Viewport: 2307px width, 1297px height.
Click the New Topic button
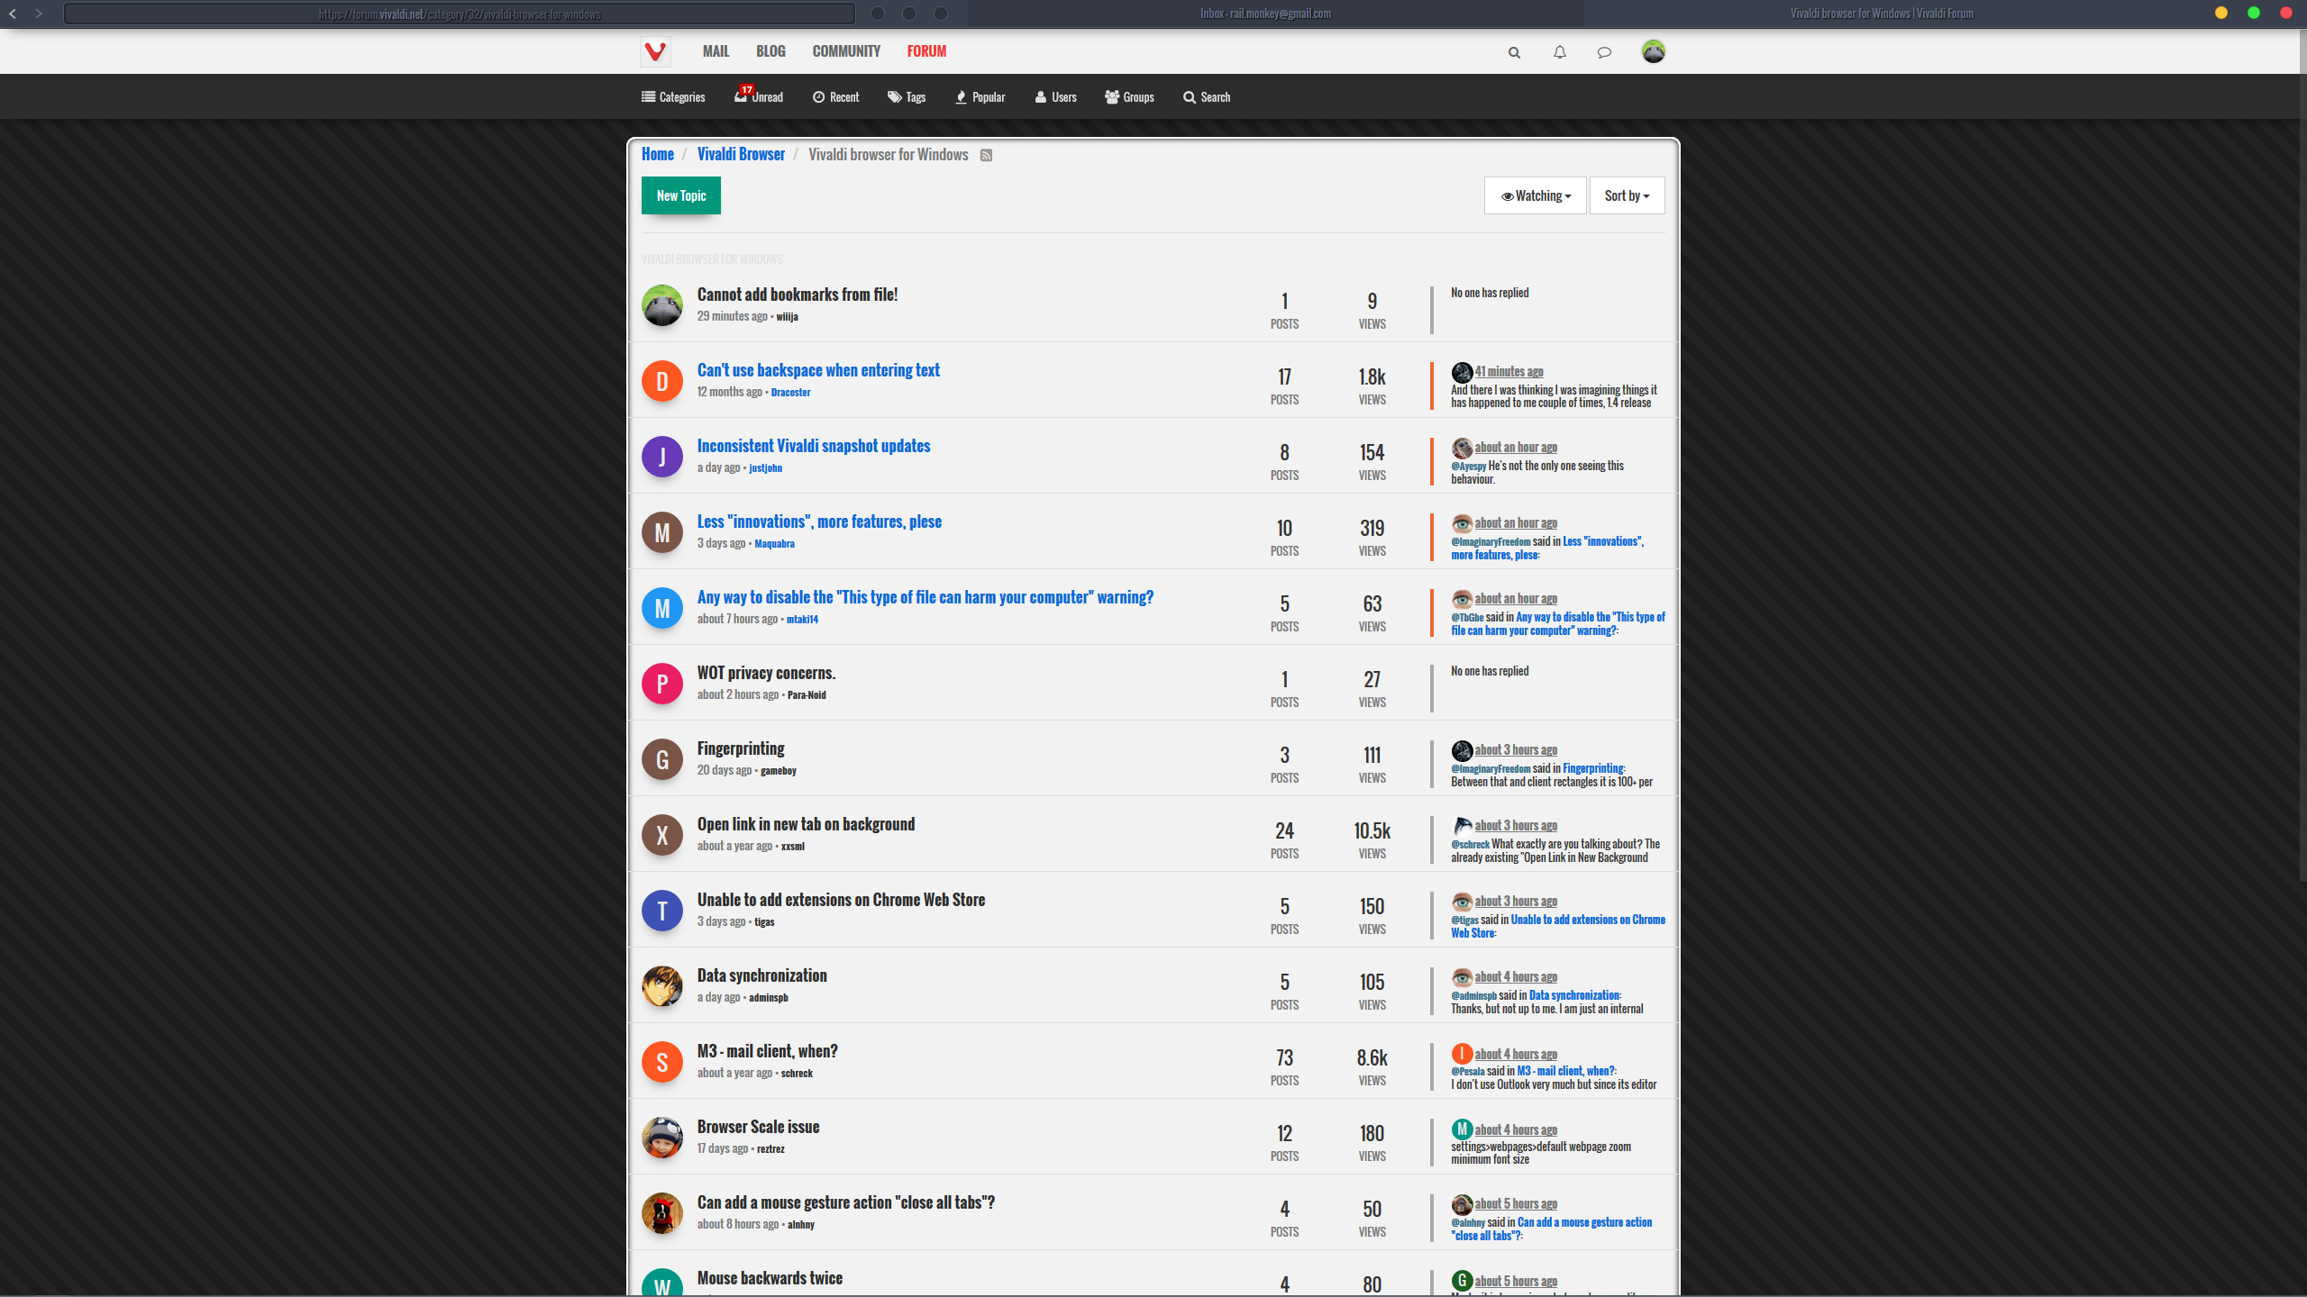(681, 195)
